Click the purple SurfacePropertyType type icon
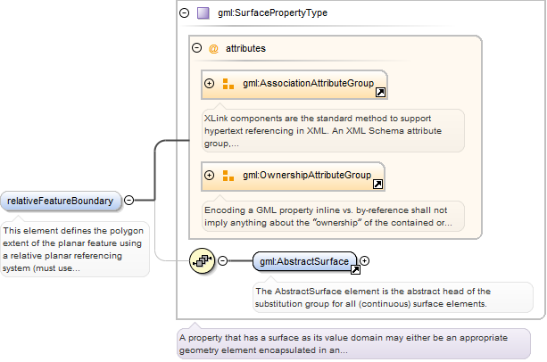The width and height of the screenshot is (547, 362). 203,13
